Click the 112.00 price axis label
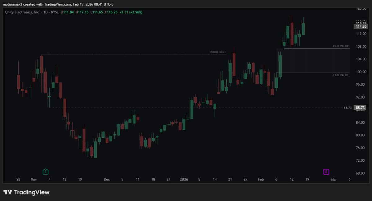Image resolution: width=372 pixels, height=201 pixels. [361, 34]
